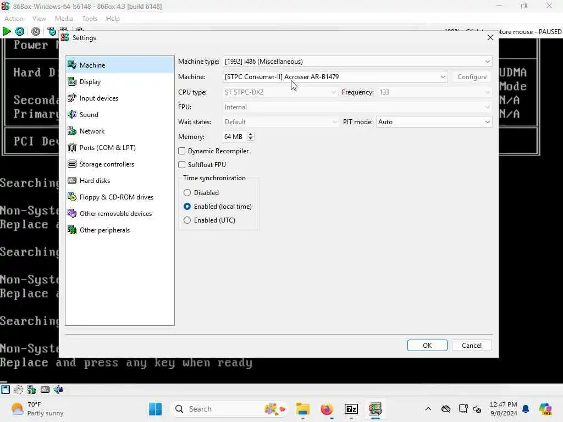Click the sound speaker status bar icon
The width and height of the screenshot is (563, 422).
point(58,390)
